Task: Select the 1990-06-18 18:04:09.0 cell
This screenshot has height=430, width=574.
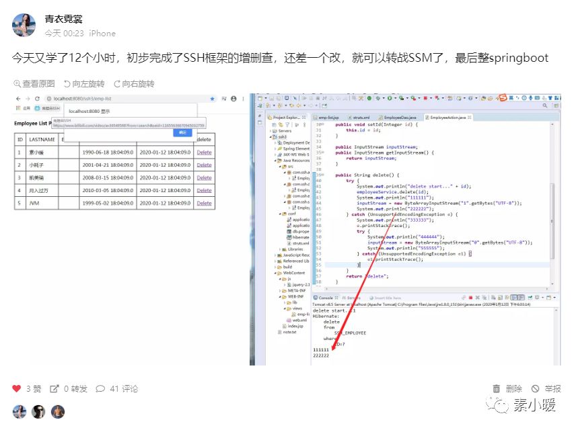Action: 108,153
